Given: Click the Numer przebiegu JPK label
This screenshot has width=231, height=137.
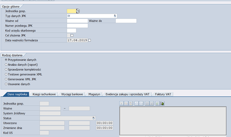Looking at the screenshot, I should tap(19, 26).
